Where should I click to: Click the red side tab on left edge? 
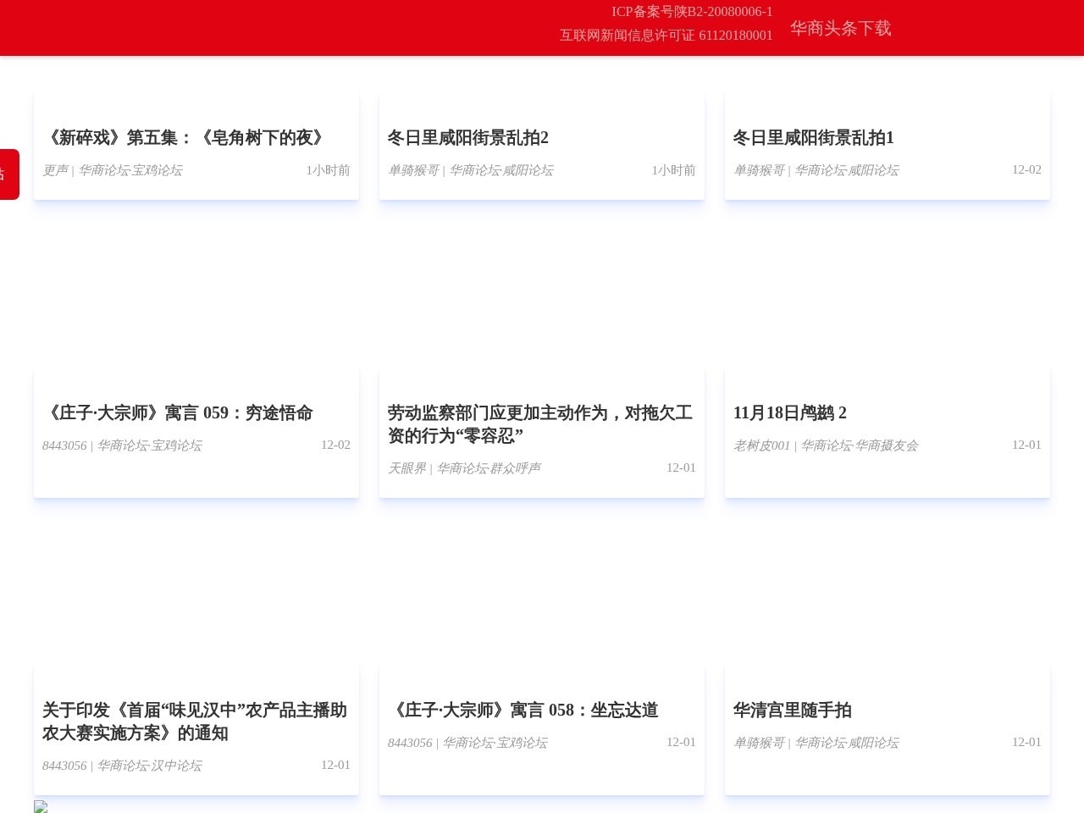pyautogui.click(x=8, y=174)
